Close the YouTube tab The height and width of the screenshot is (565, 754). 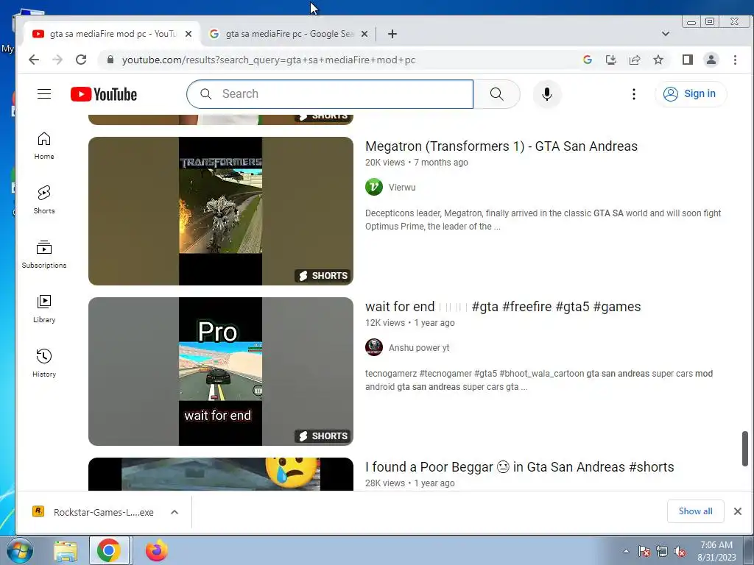(x=188, y=34)
